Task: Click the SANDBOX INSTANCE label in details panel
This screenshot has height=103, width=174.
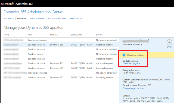Action: click(x=132, y=45)
